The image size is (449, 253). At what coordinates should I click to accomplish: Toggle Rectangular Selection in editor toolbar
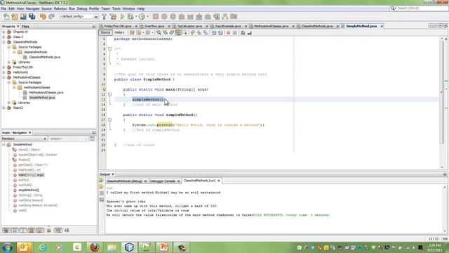click(185, 33)
